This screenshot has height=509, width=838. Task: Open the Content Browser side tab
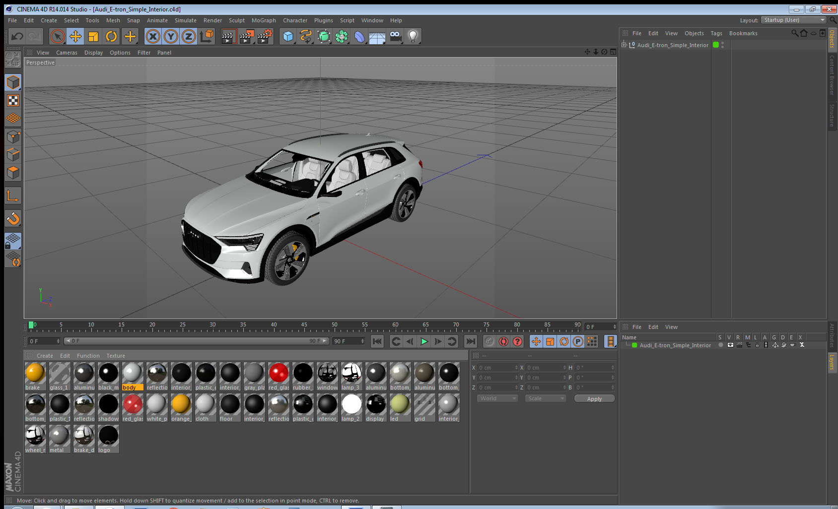[x=832, y=75]
